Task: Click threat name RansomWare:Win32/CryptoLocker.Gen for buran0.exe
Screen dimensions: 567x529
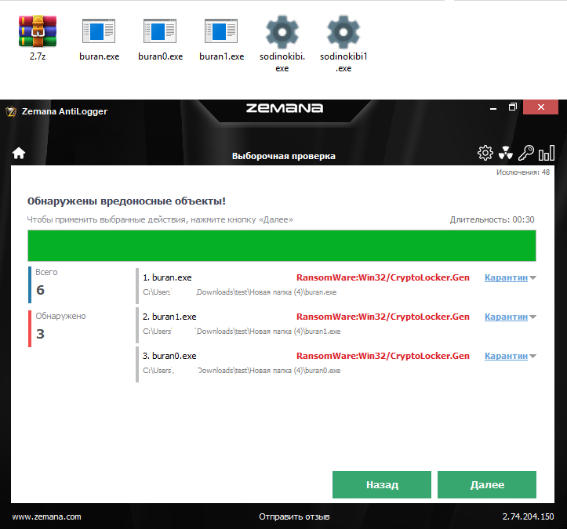Action: point(383,356)
